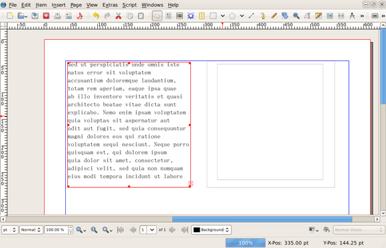386x248 pixels.
Task: Open the Insert menu
Action: 59,5
